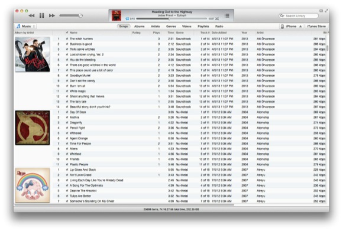This screenshot has height=231, width=343.
Task: Pause the current song
Action: coord(41,15)
